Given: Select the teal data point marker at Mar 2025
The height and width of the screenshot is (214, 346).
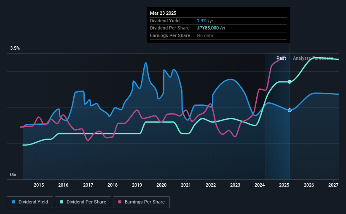Looking at the screenshot, I should coord(290,82).
